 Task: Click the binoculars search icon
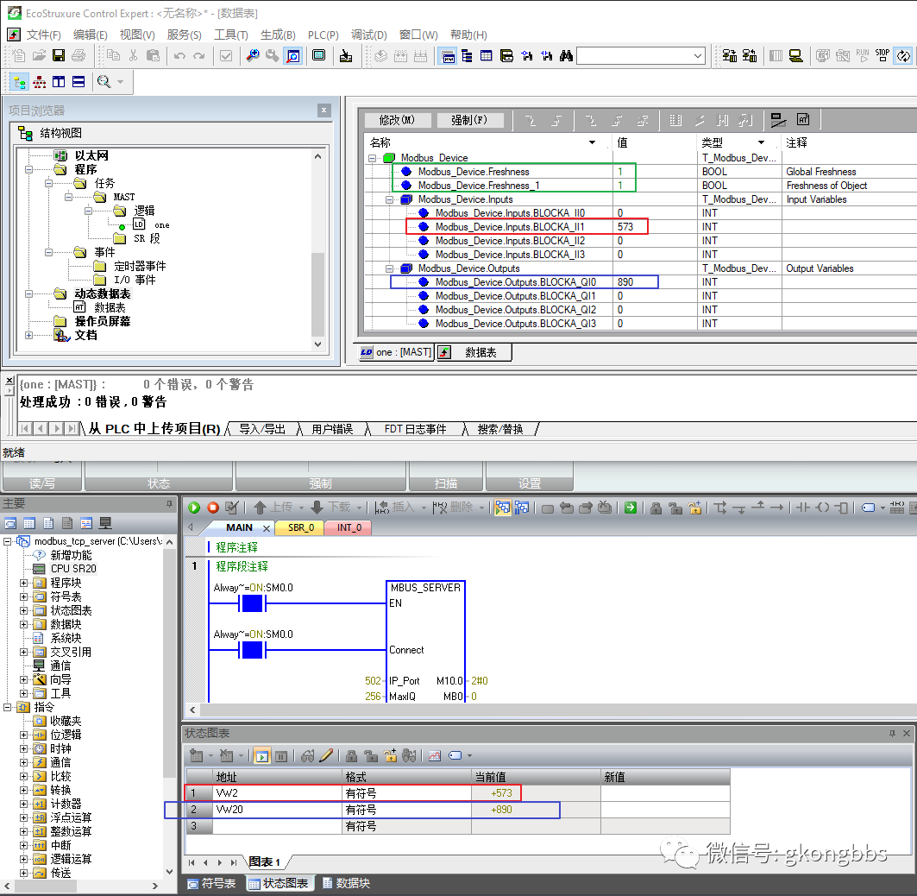(x=566, y=55)
